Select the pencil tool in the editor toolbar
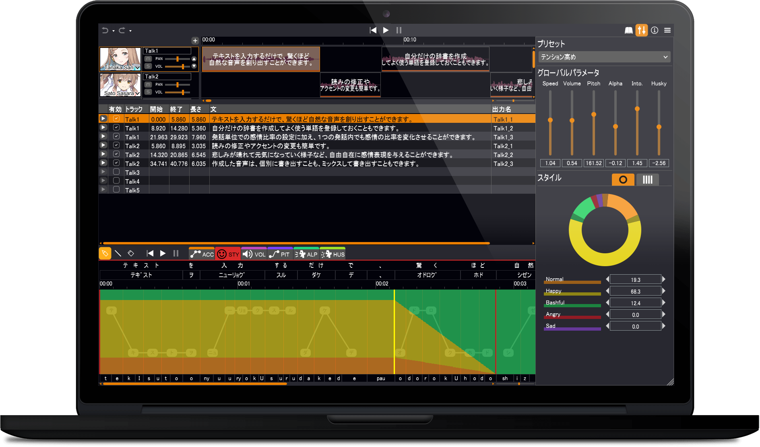 click(x=105, y=253)
